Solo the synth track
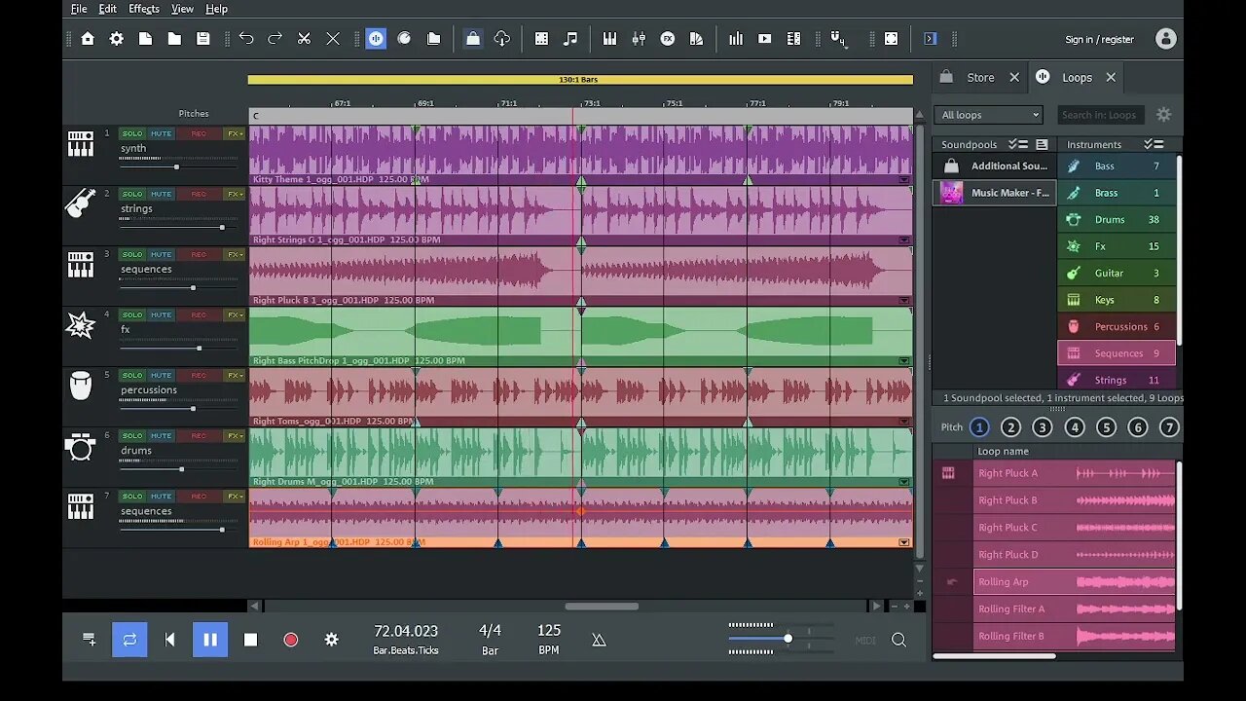This screenshot has width=1246, height=701. [x=132, y=133]
